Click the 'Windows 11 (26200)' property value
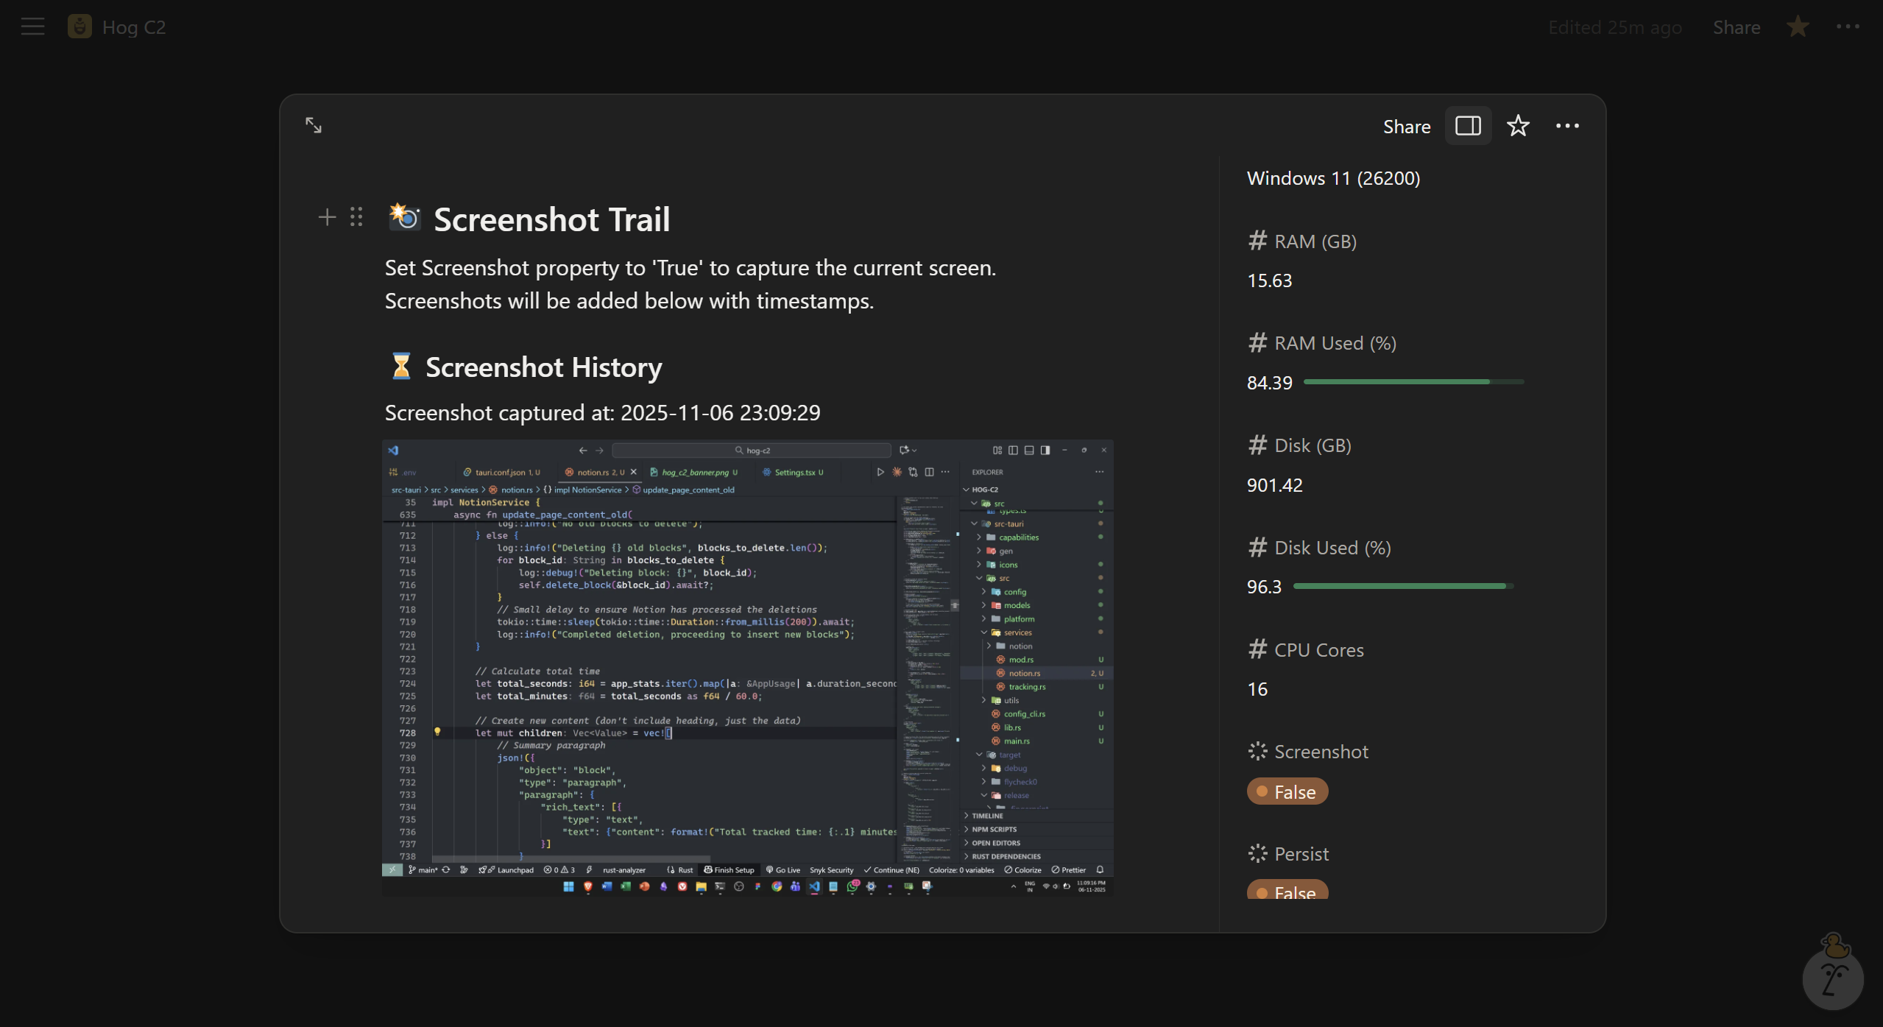1883x1027 pixels. (x=1333, y=178)
